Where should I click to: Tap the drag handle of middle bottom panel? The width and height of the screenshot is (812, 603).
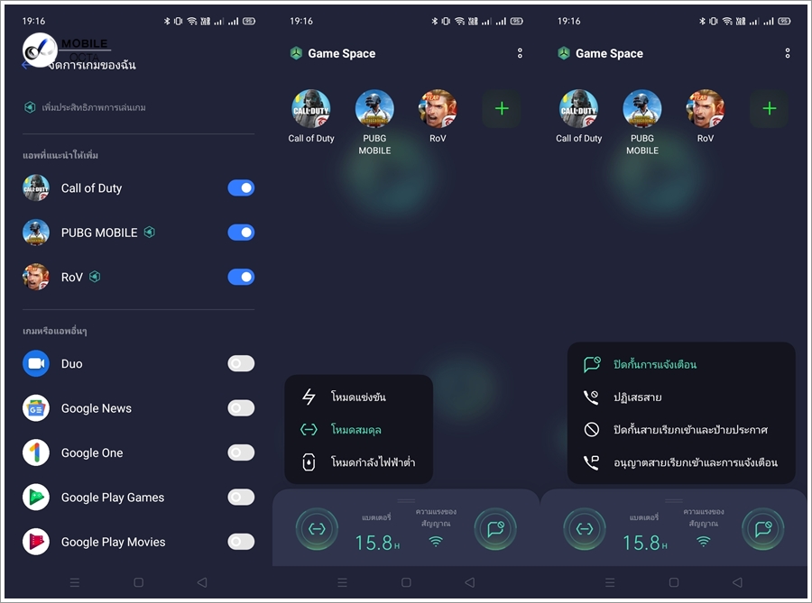pos(407,500)
